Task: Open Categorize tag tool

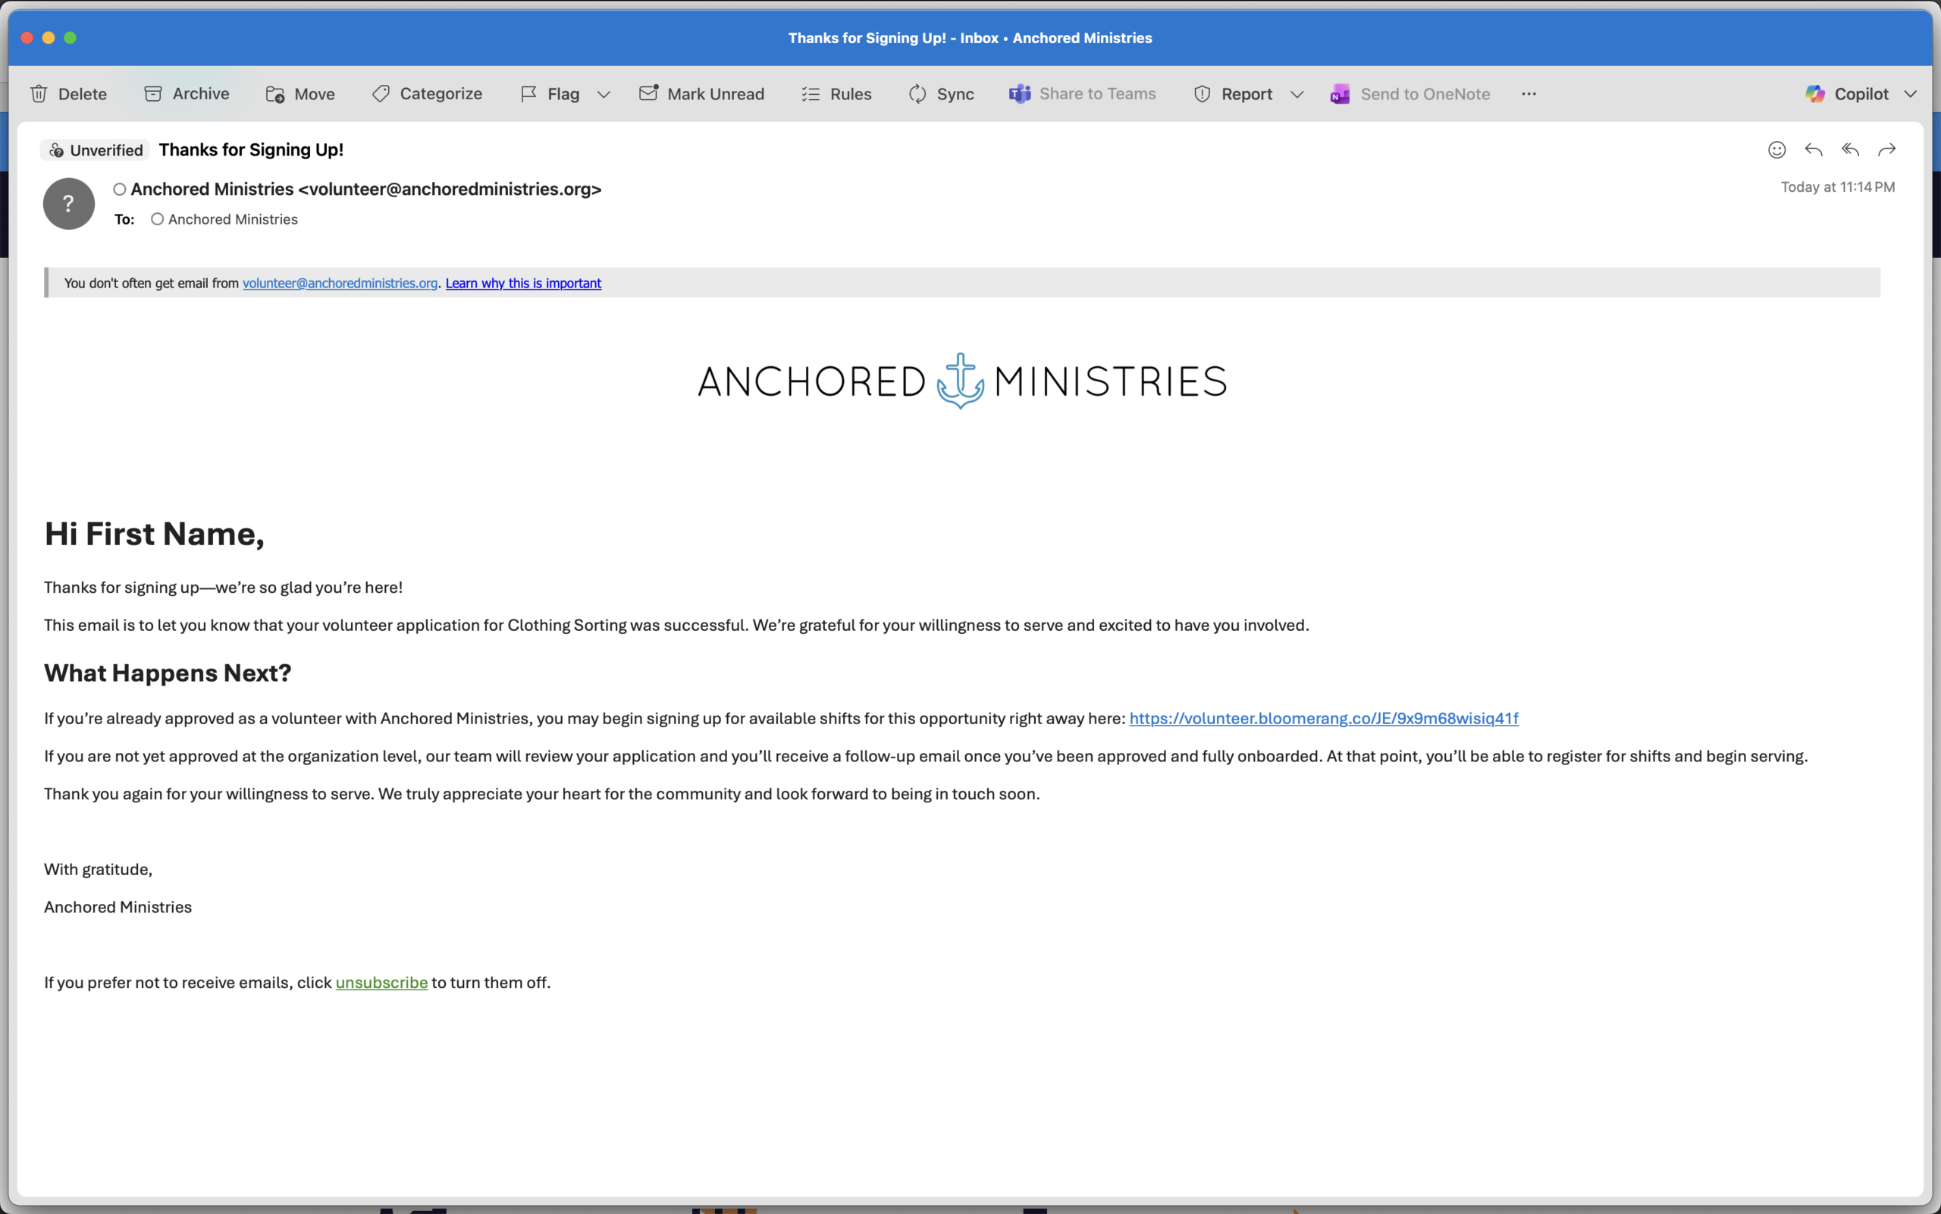Action: coord(426,94)
